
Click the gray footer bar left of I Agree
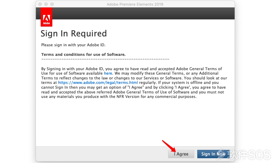[102, 154]
